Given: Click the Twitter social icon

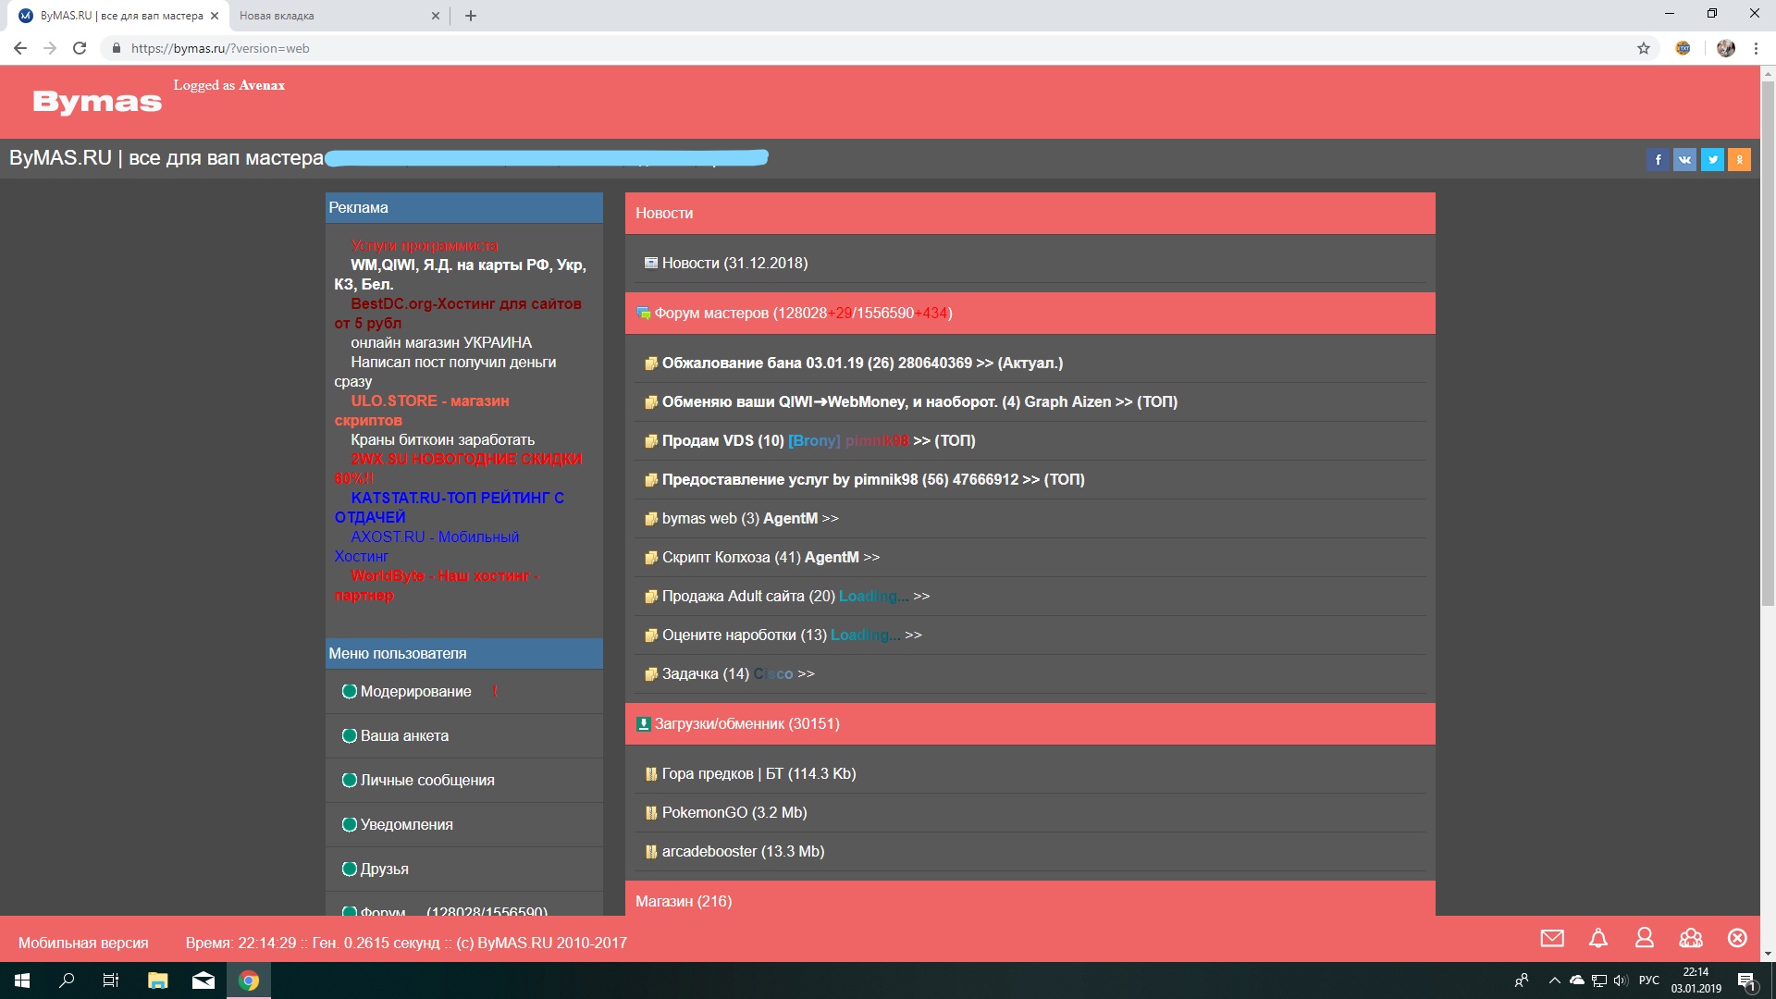Looking at the screenshot, I should click(1712, 160).
